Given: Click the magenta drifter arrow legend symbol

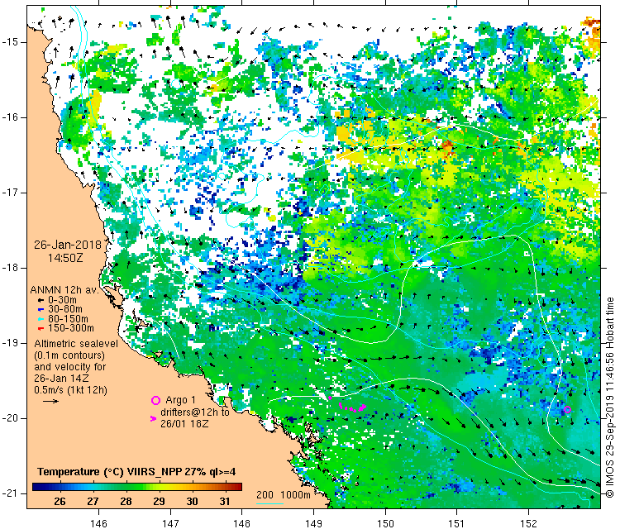Looking at the screenshot, I should [x=154, y=418].
